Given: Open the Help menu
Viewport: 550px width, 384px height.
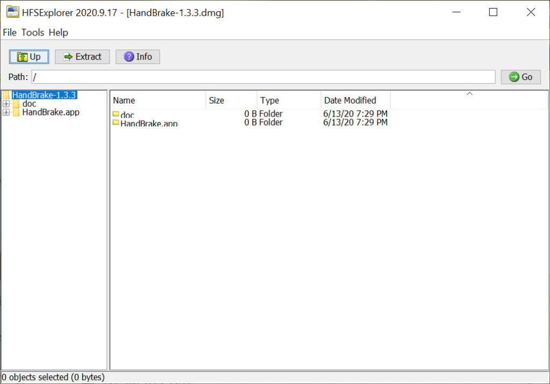Looking at the screenshot, I should click(58, 33).
